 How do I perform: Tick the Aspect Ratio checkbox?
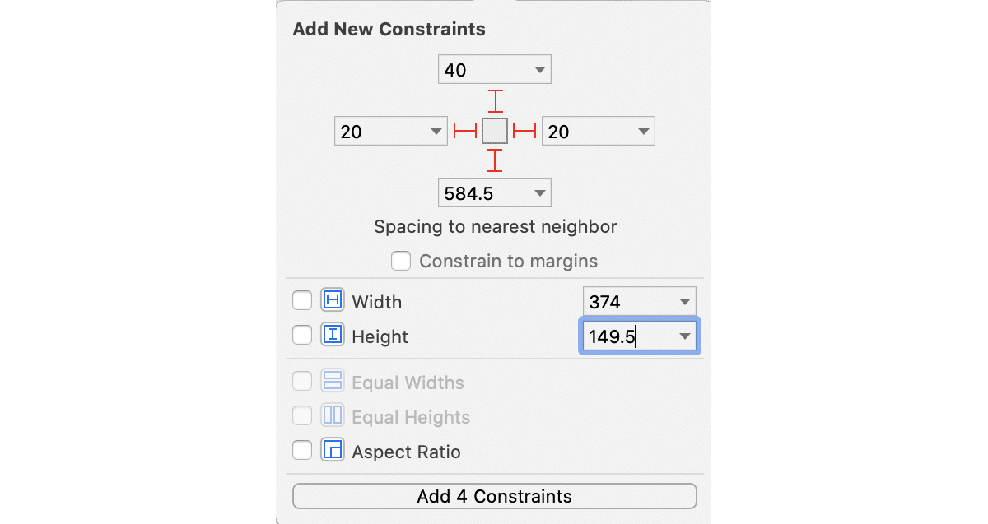coord(302,451)
